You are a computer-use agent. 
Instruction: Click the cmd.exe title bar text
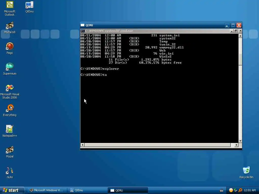[109, 31]
